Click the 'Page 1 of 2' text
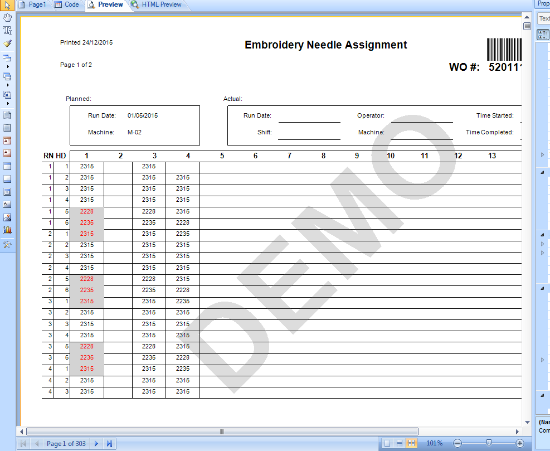 76,65
